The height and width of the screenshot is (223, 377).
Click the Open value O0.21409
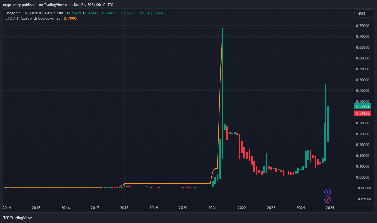(73, 13)
